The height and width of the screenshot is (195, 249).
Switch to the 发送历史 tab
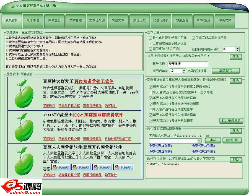pos(139,21)
